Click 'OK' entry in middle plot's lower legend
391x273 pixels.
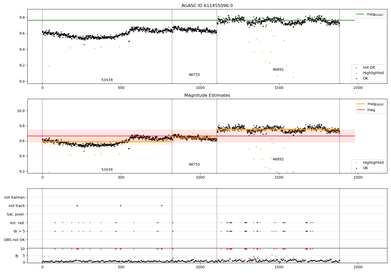(x=365, y=168)
